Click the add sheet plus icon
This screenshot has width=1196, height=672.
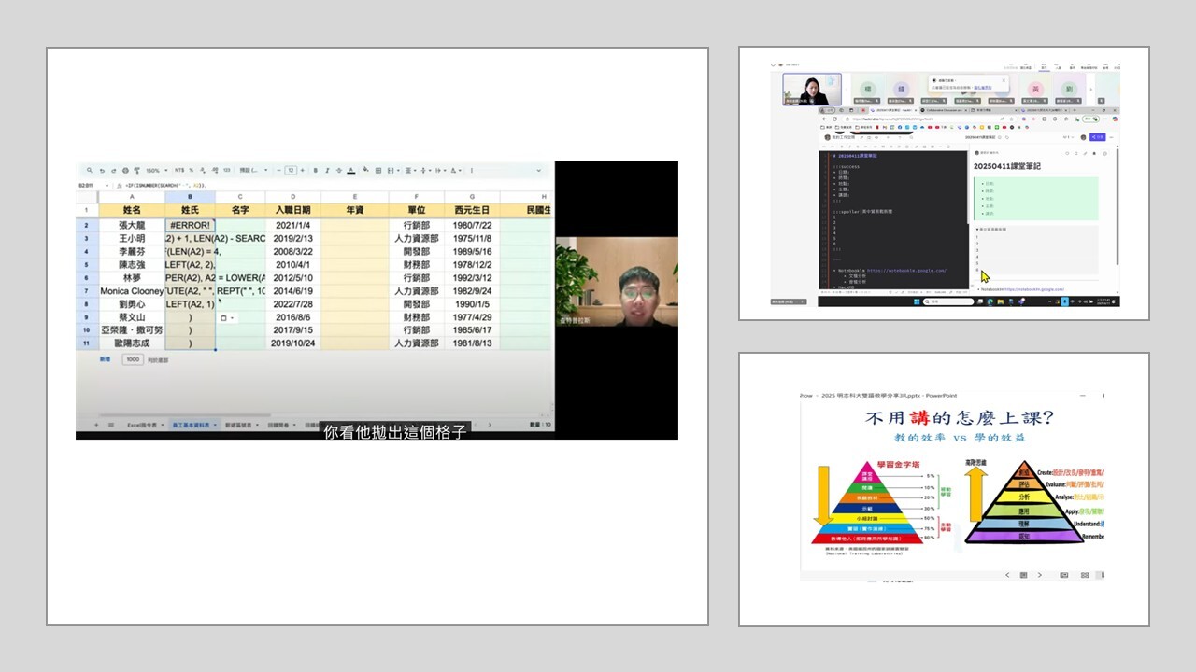[x=96, y=425]
